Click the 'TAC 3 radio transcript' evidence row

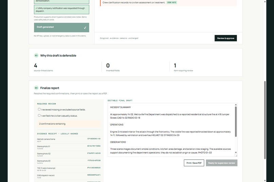point(69,169)
